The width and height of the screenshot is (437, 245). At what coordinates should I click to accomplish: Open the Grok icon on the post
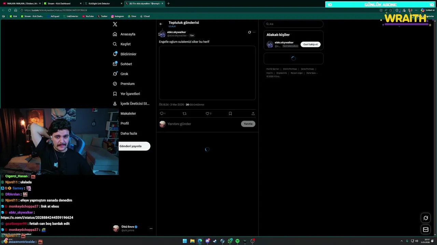click(250, 32)
